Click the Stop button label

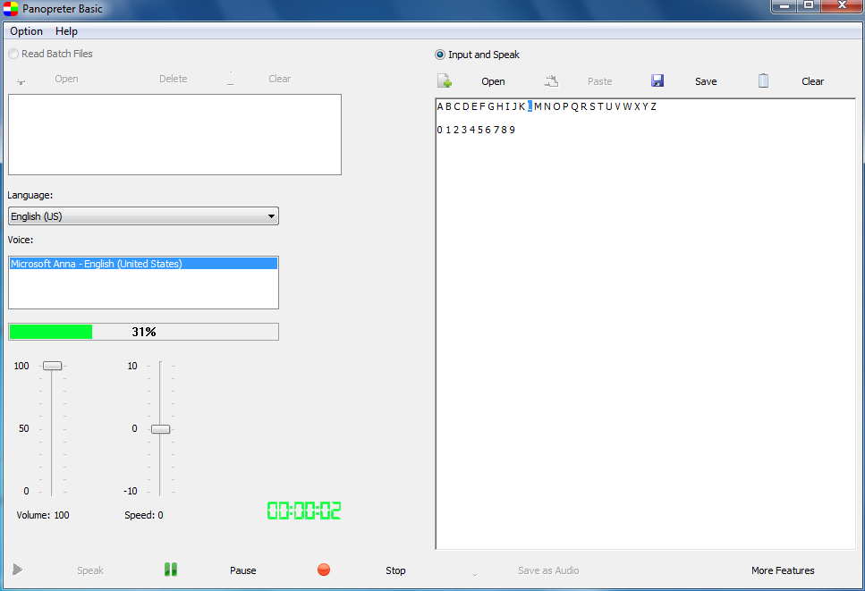(x=395, y=570)
